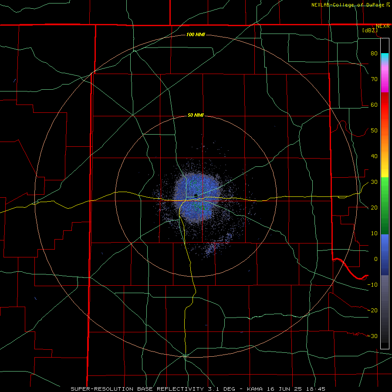Click the 50 value on dBZ scale
The height and width of the screenshot is (392, 392).
(374, 131)
